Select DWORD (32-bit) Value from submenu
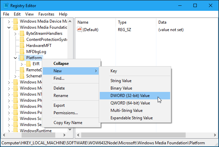Screen dimensions: 219x147 pos(130,96)
